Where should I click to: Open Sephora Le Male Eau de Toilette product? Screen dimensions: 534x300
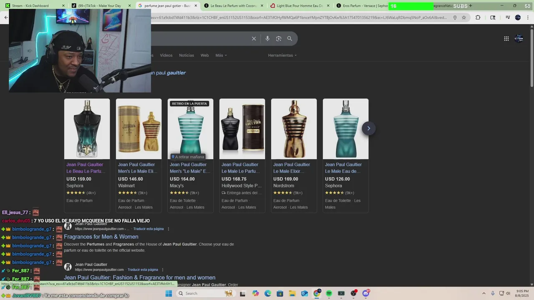tap(343, 168)
